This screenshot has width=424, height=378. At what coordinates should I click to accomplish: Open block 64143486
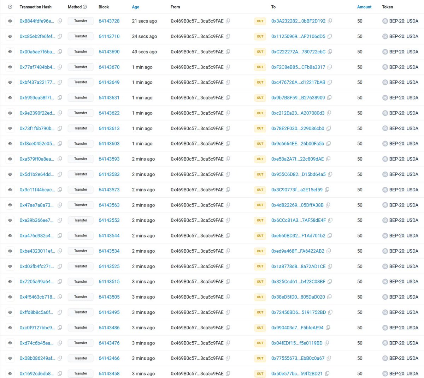tap(109, 328)
